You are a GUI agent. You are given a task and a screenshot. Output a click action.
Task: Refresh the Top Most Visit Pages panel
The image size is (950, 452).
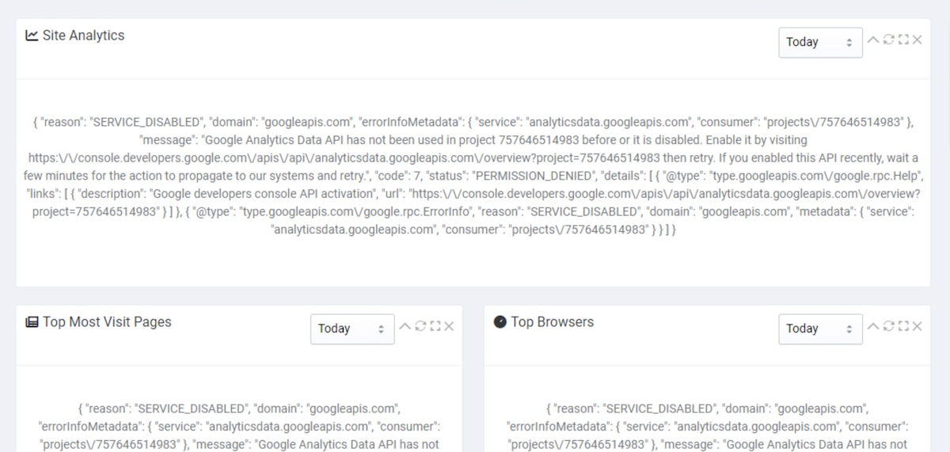[x=420, y=326]
